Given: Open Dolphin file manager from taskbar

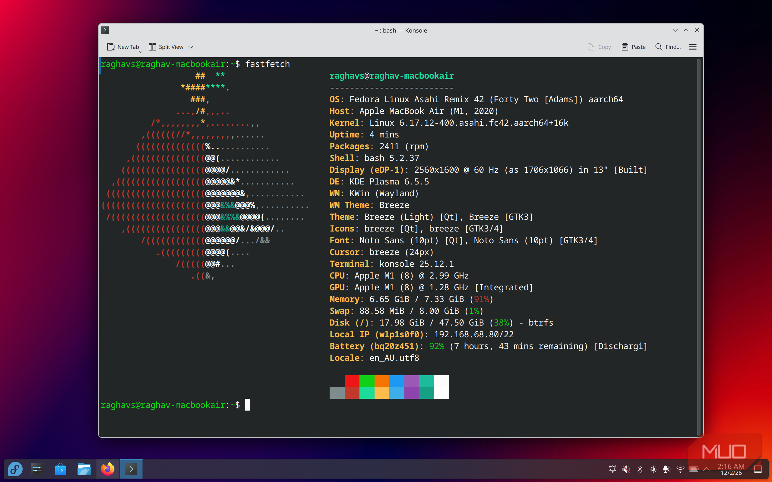Looking at the screenshot, I should pos(84,469).
